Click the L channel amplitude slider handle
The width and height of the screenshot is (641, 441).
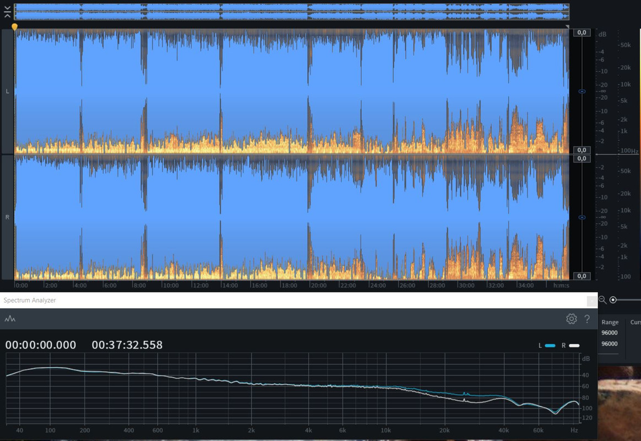(582, 91)
